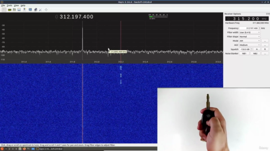The image size is (270, 151).
Task: Click the signal strength meter
Action: click(x=158, y=16)
